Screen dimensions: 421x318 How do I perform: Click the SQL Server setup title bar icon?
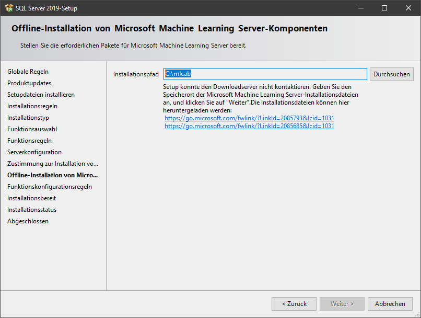pyautogui.click(x=9, y=8)
